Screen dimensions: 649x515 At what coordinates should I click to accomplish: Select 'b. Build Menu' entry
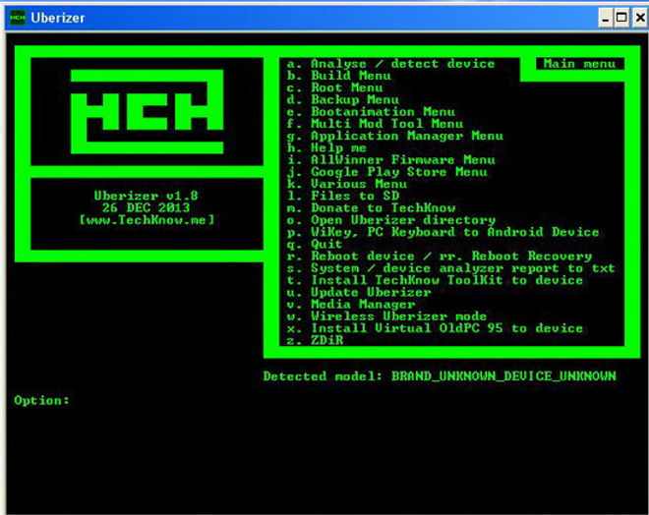coord(338,76)
